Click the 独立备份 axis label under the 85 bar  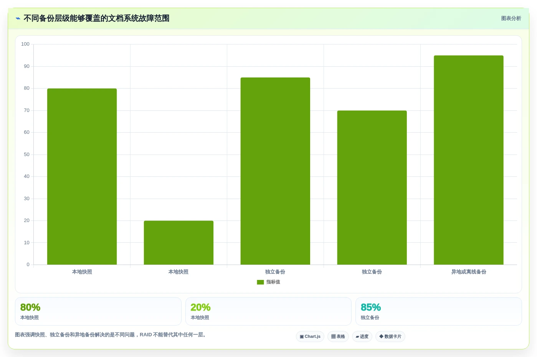pos(275,272)
